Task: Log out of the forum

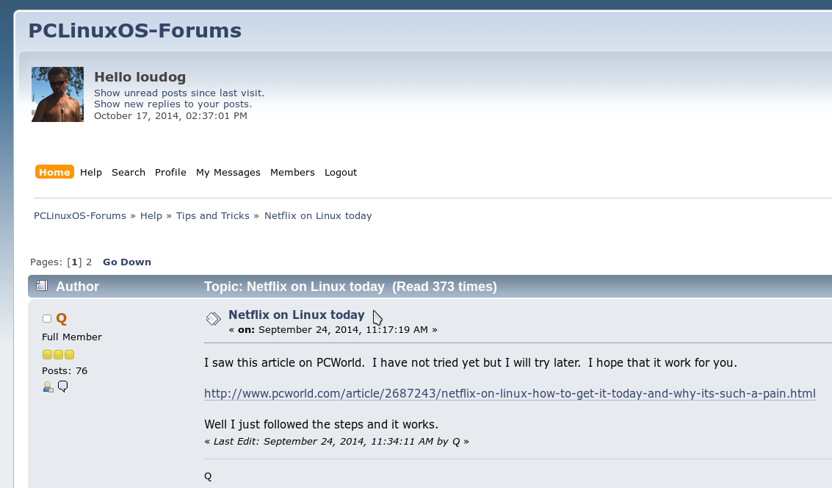Action: point(341,172)
